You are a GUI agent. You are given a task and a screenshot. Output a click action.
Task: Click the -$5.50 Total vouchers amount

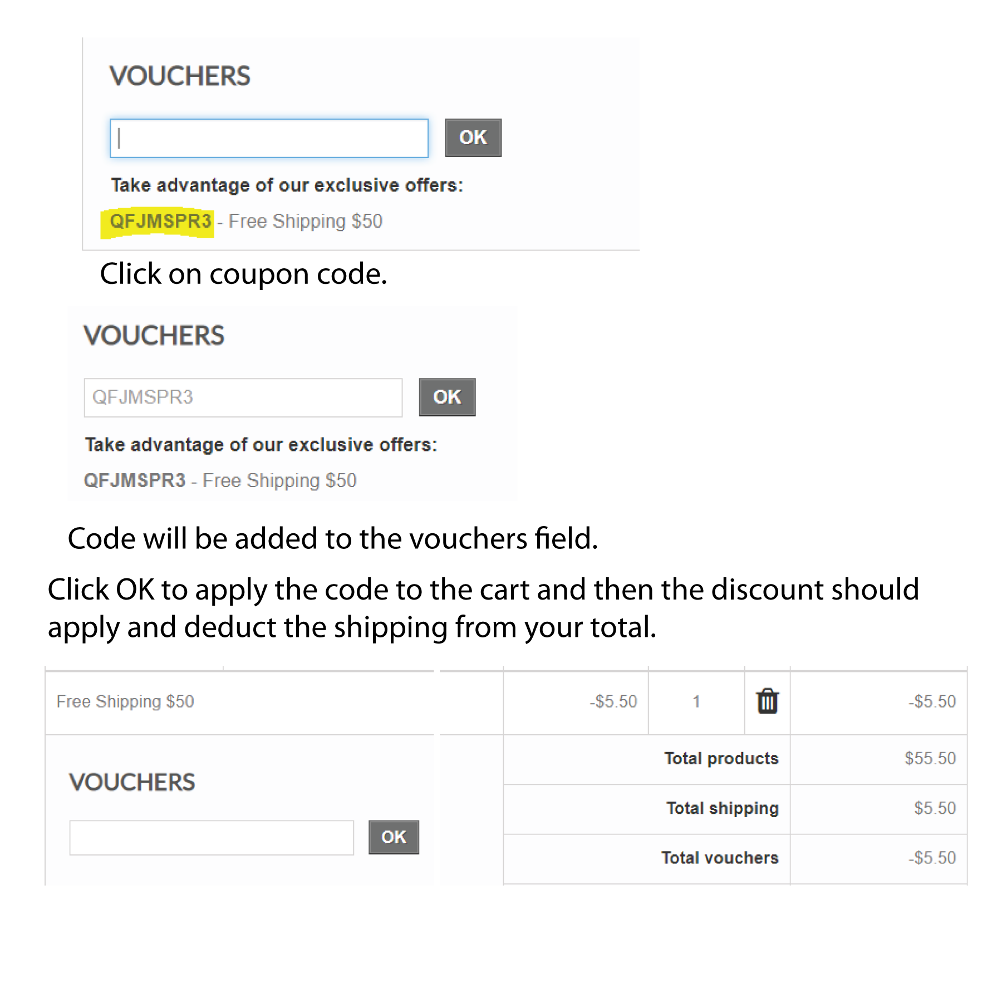[932, 858]
